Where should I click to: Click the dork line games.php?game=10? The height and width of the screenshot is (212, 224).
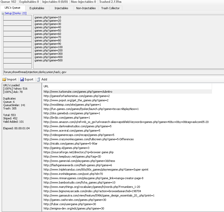[x=48, y=17]
